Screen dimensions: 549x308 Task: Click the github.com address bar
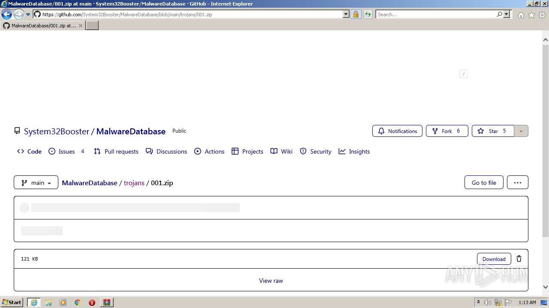(x=187, y=14)
